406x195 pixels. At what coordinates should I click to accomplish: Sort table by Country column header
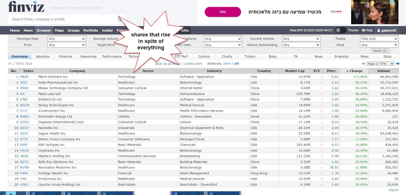click(x=264, y=71)
